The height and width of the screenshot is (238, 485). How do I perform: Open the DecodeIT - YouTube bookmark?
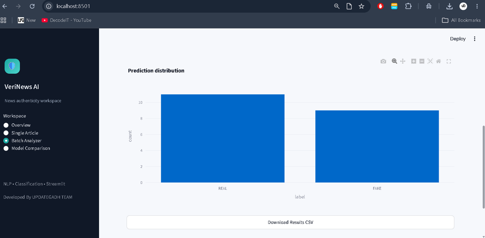click(66, 20)
